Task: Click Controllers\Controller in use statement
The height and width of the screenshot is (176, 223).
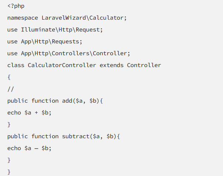Action: [91, 53]
